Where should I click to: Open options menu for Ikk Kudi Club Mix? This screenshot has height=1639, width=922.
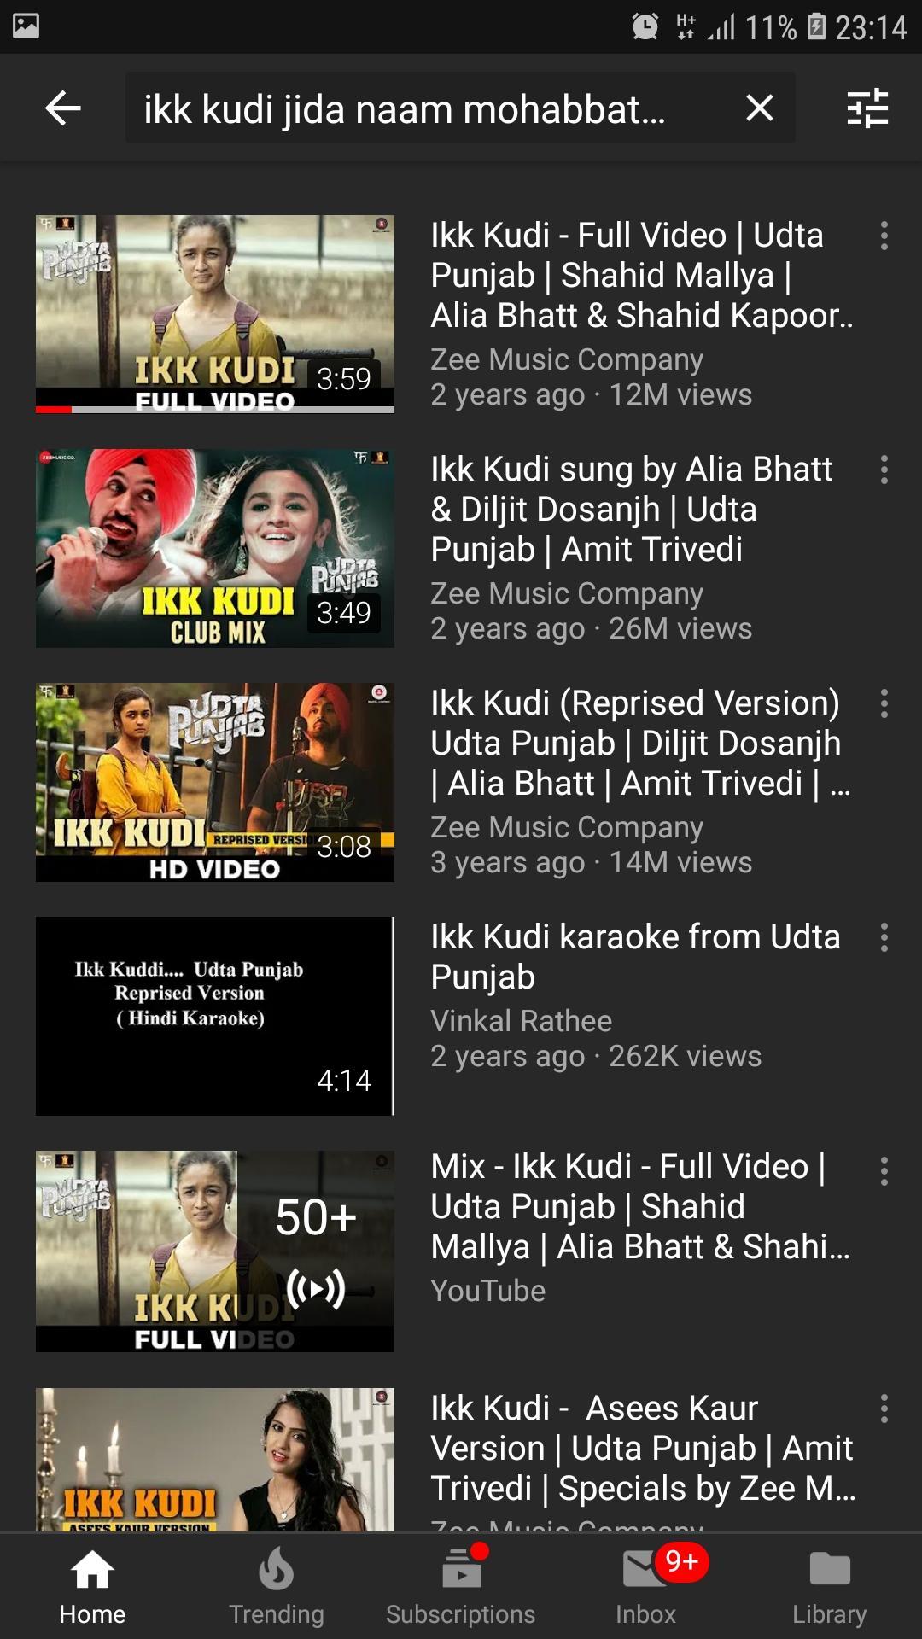[x=884, y=470]
